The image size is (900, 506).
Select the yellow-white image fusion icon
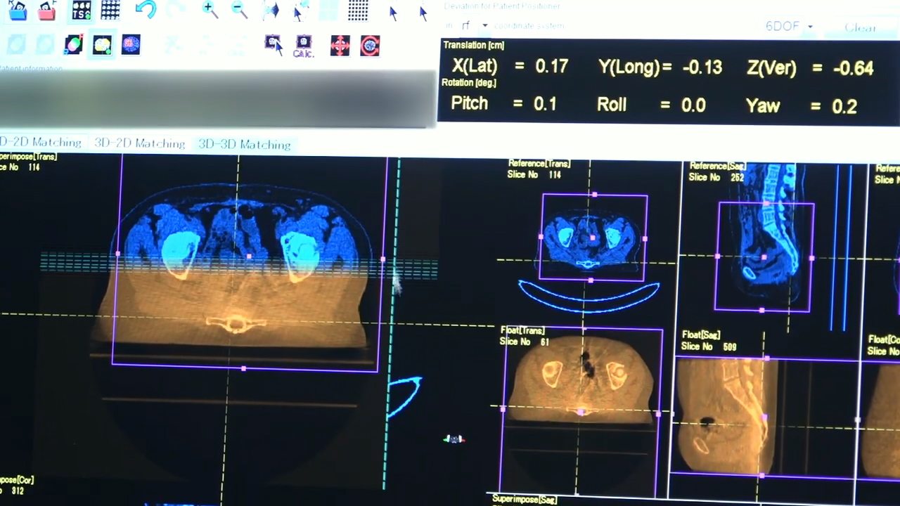102,45
